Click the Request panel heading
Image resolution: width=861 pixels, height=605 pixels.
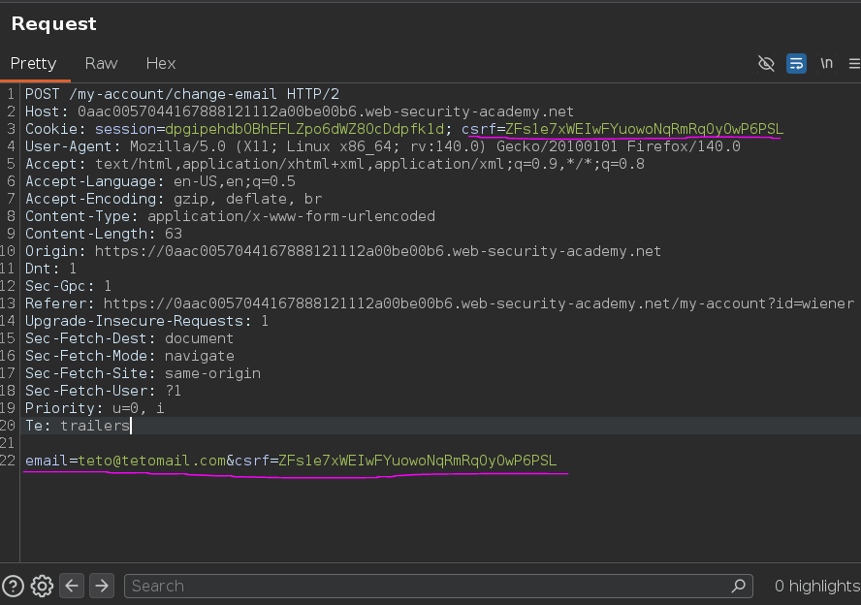click(x=54, y=23)
